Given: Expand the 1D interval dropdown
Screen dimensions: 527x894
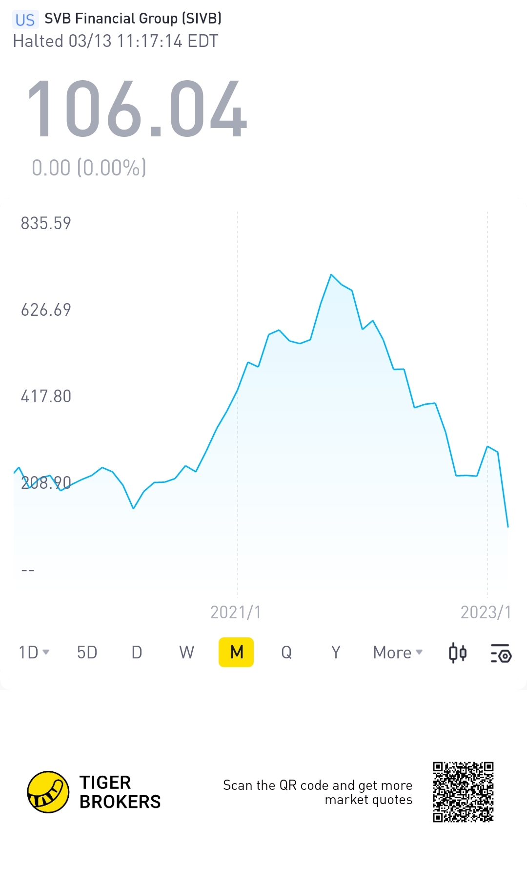Looking at the screenshot, I should coord(34,653).
